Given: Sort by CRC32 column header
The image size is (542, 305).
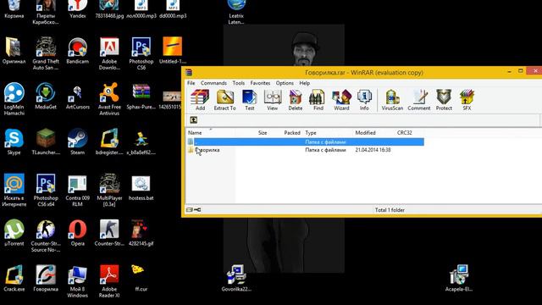Looking at the screenshot, I should click(405, 133).
